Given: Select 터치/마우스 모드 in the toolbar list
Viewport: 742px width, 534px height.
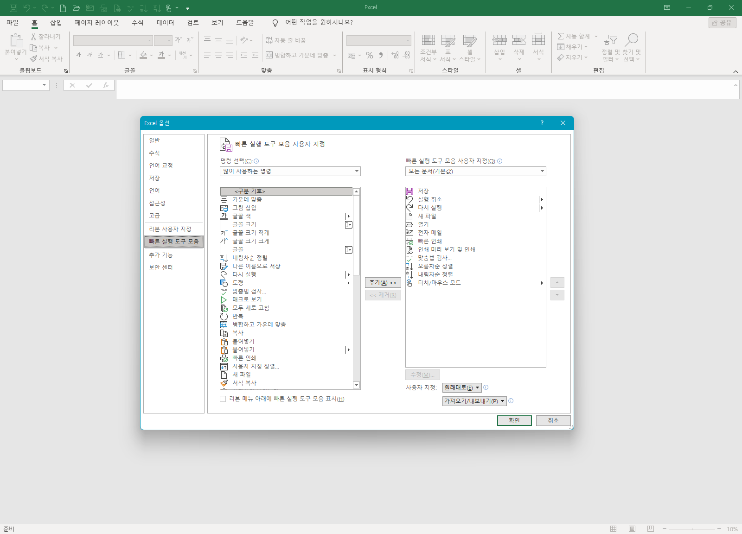Looking at the screenshot, I should [475, 283].
